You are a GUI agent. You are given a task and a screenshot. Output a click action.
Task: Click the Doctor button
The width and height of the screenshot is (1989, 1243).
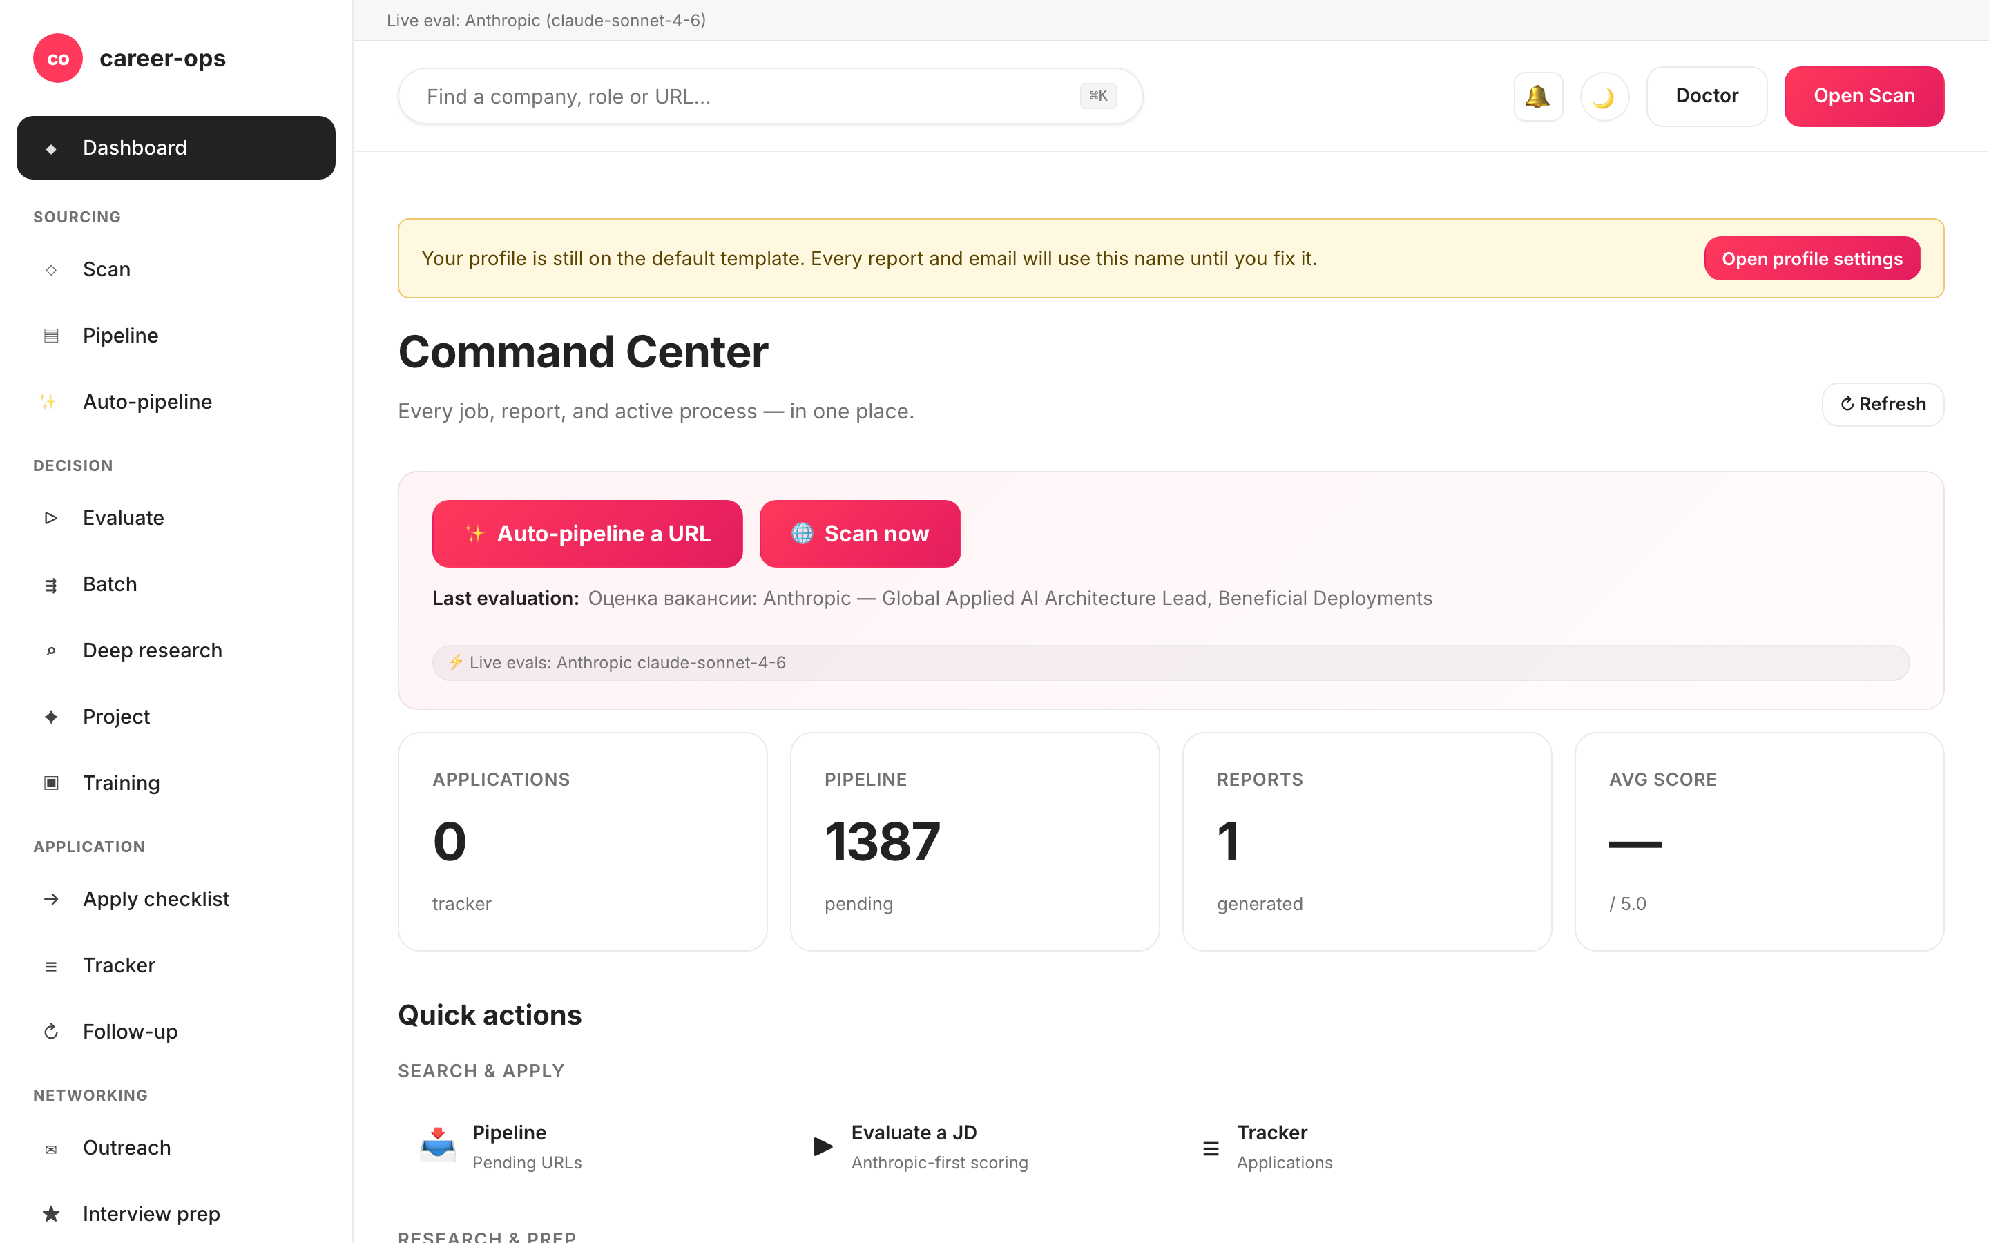(1707, 96)
